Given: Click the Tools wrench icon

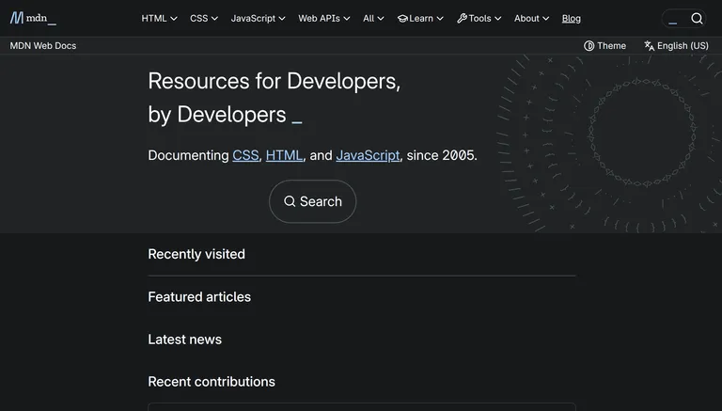Looking at the screenshot, I should [x=462, y=19].
